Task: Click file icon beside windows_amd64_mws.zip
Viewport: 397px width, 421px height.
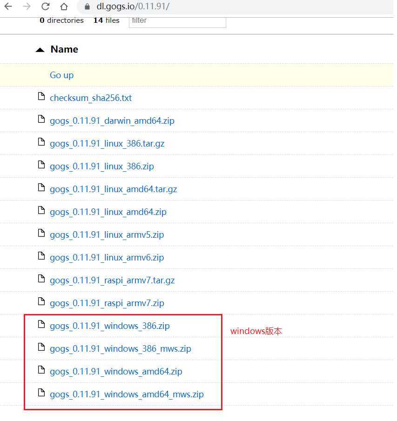Action: pyautogui.click(x=41, y=393)
